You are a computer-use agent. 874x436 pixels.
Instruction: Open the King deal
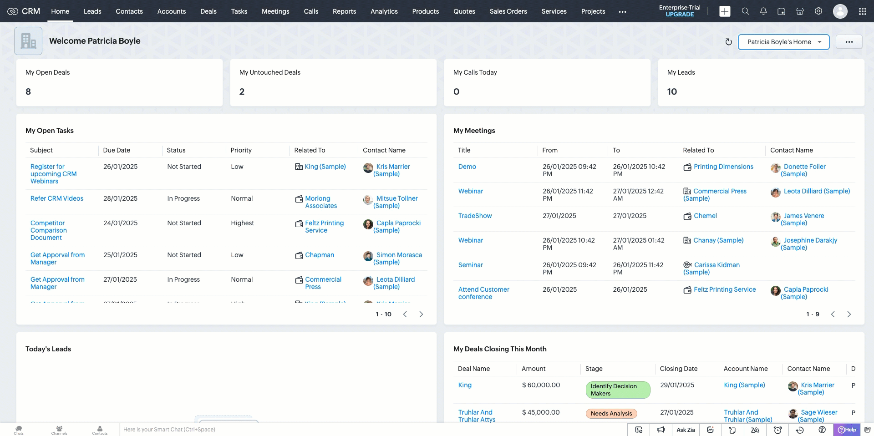click(465, 385)
